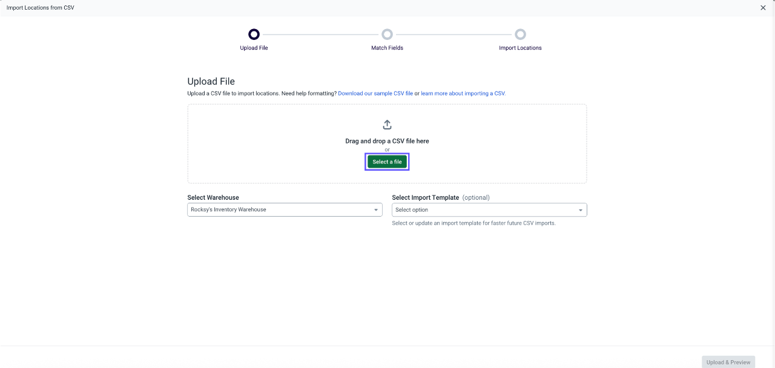Screen dimensions: 775x368
Task: Click the Select Import Template label
Action: click(x=426, y=197)
